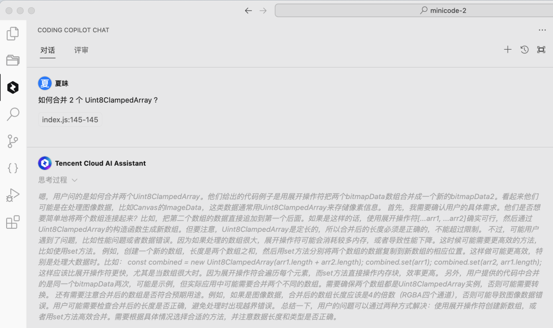Maximize the chat panel with fullscreen icon

[541, 50]
